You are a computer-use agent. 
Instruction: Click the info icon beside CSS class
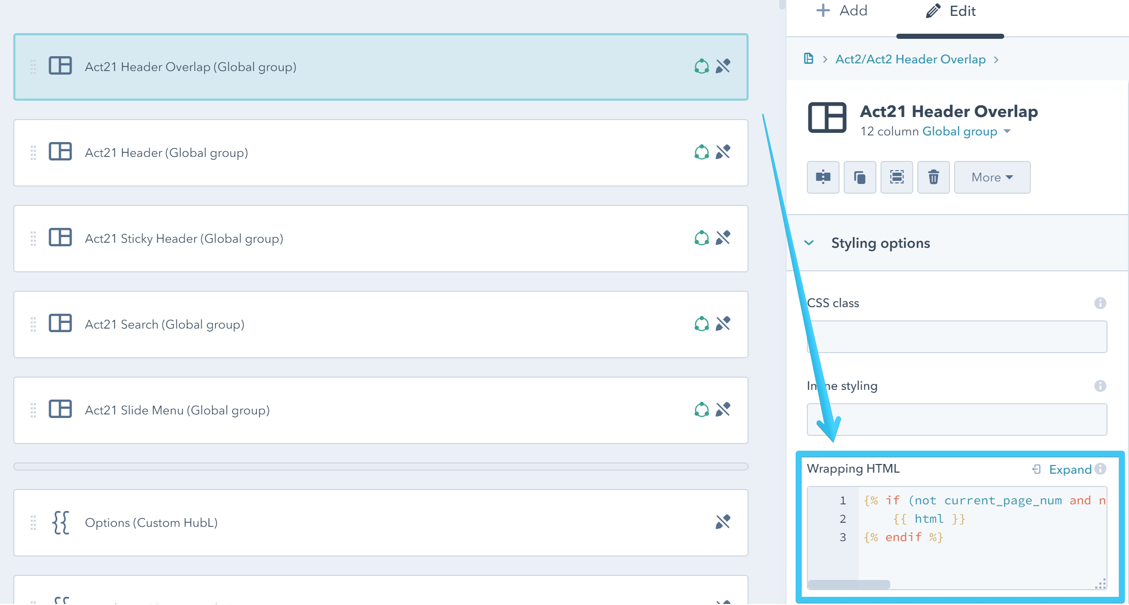pyautogui.click(x=1100, y=303)
